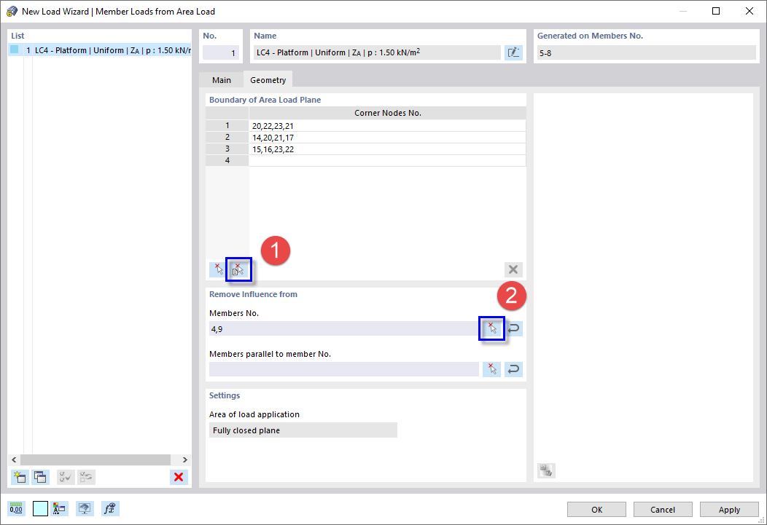The width and height of the screenshot is (767, 525).
Task: Apply the current load wizard settings
Action: click(728, 509)
